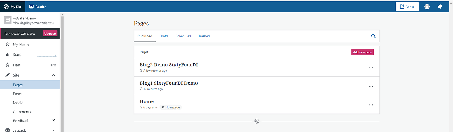Open ellipsis menu for Home page
The width and height of the screenshot is (453, 132).
tap(371, 105)
